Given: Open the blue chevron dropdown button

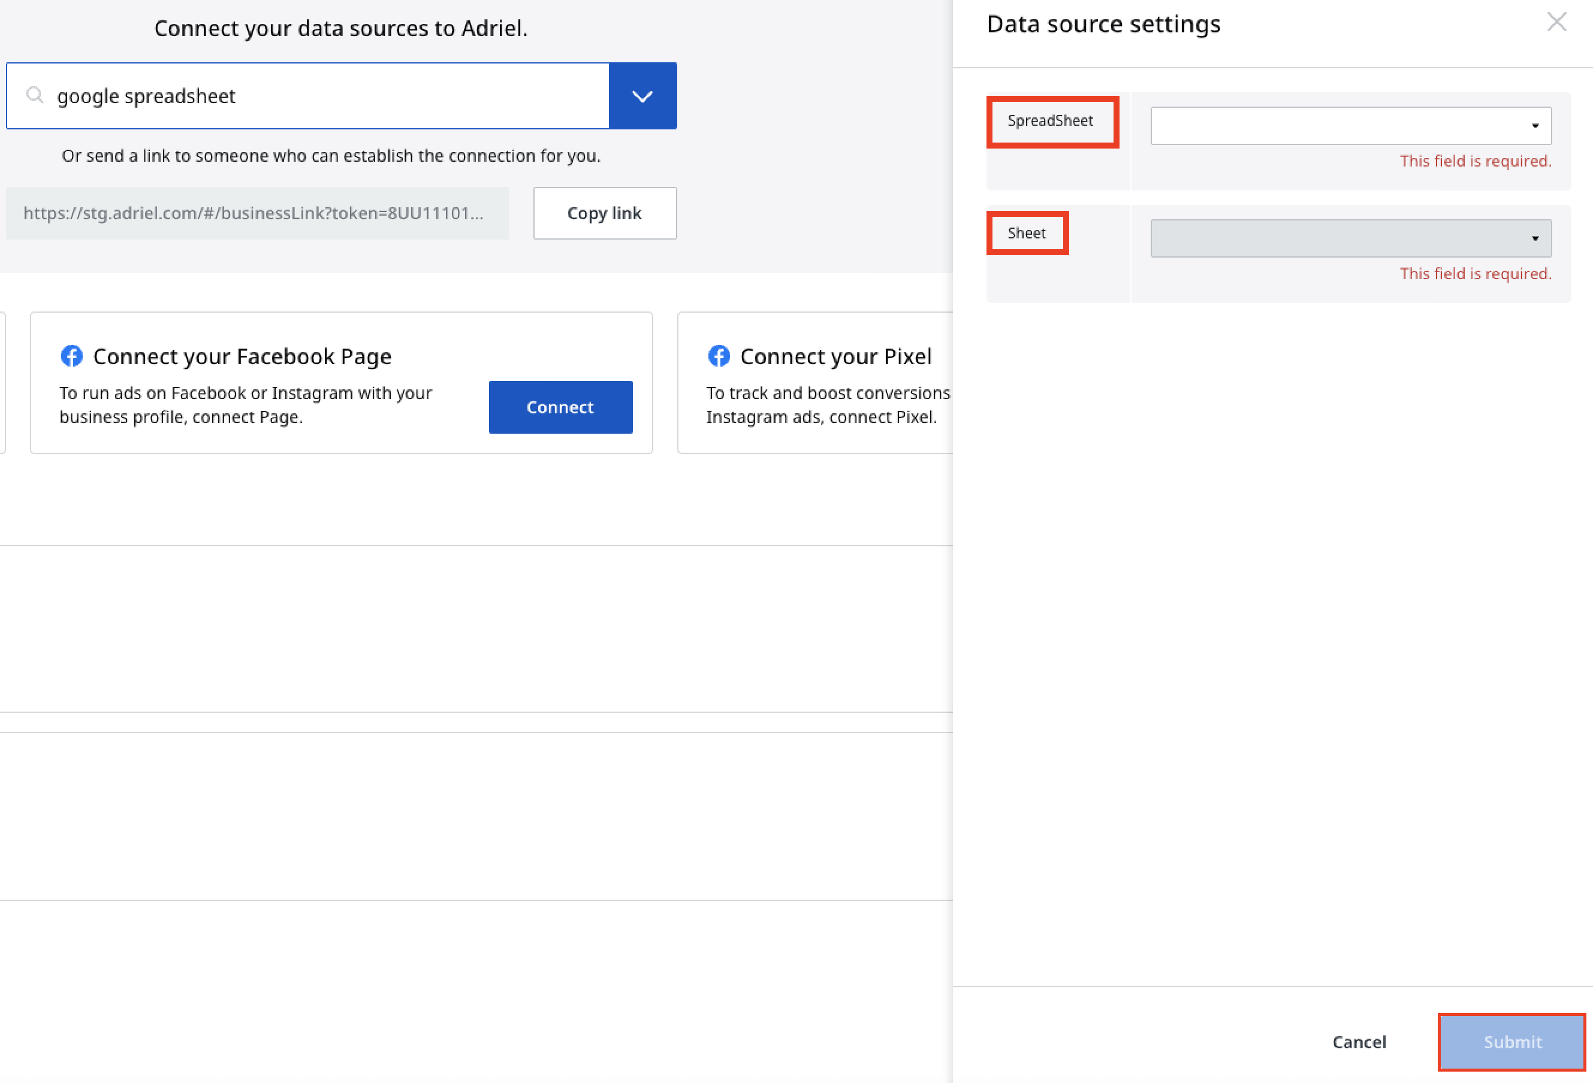Looking at the screenshot, I should coord(642,96).
